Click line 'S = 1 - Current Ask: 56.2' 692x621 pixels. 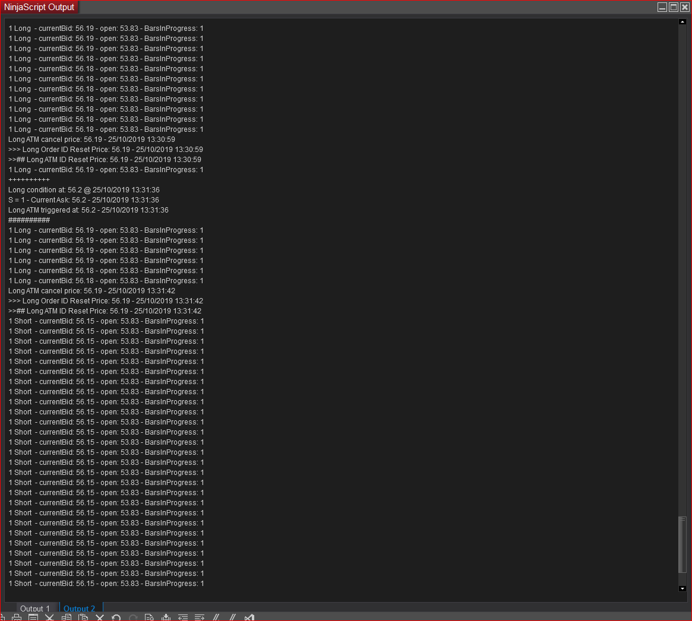click(84, 200)
